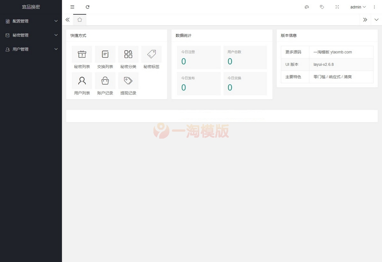Click the refresh icon in the top bar
382x262 pixels.
pos(88,7)
